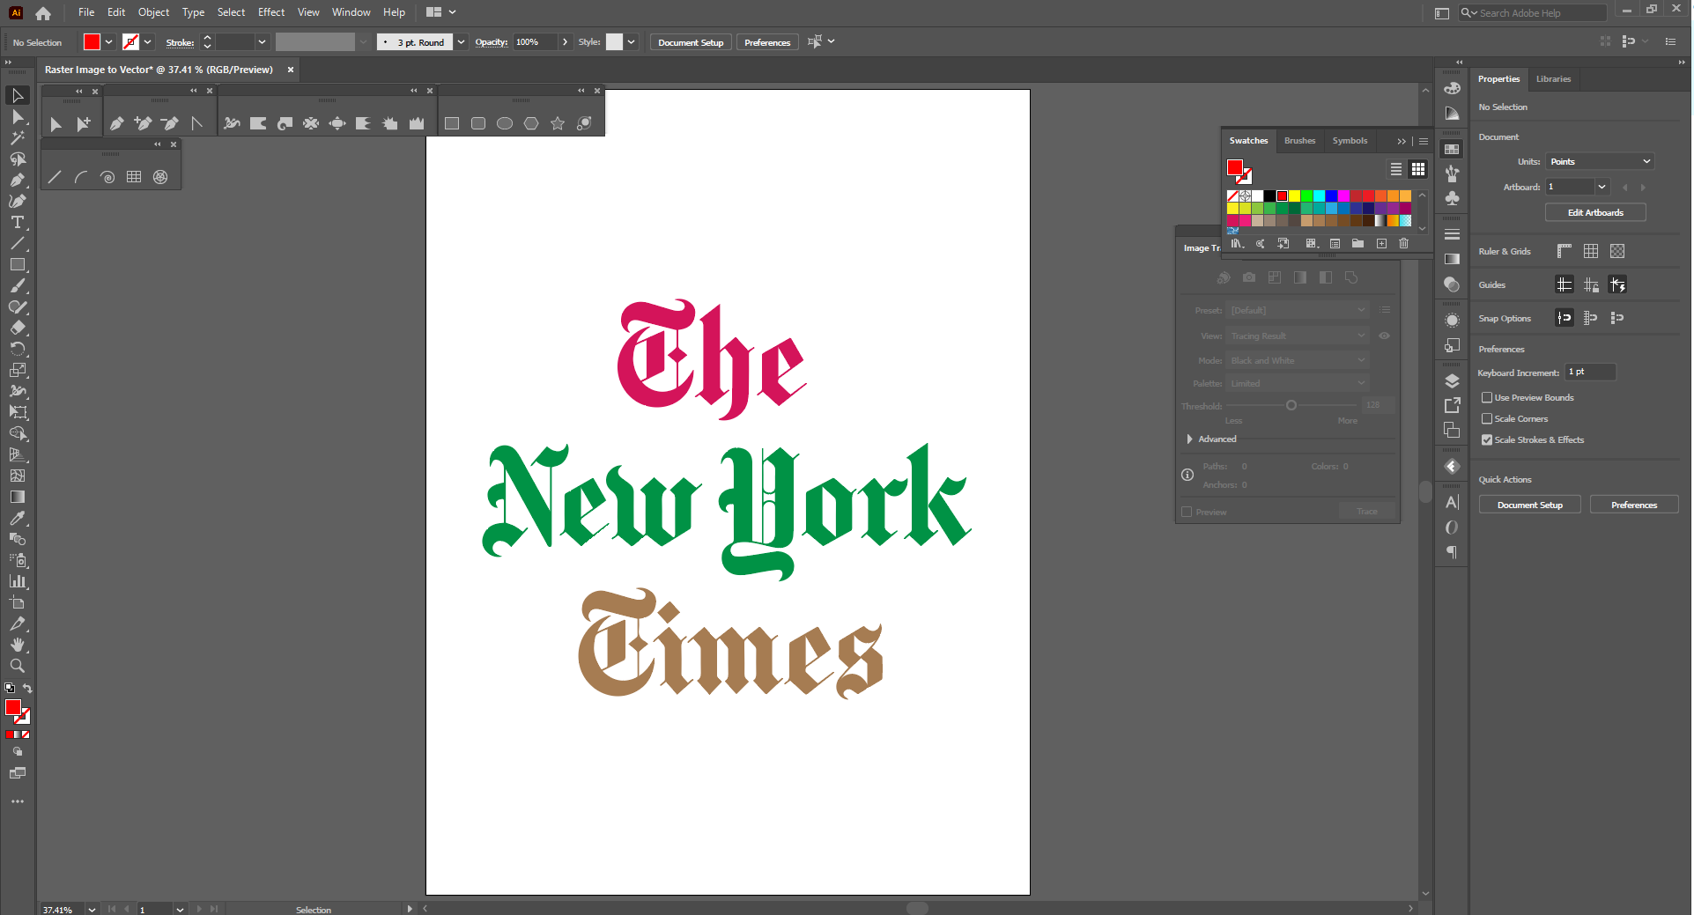The width and height of the screenshot is (1694, 915).
Task: Select the Shape Builder tool
Action: click(17, 433)
